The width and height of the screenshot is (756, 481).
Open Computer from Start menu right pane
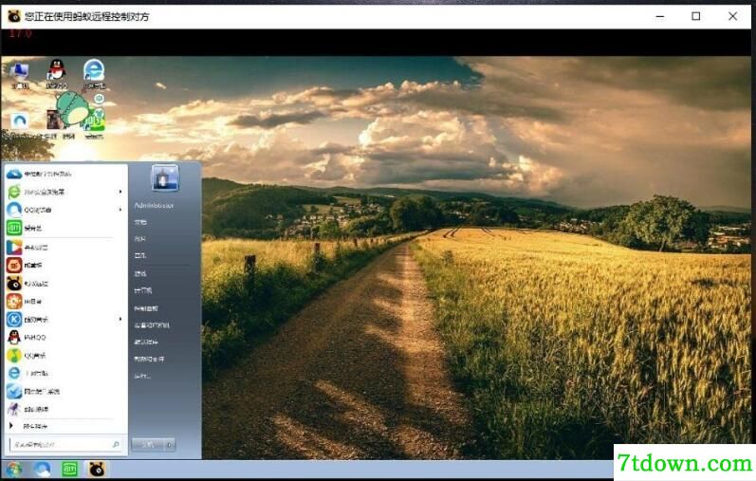pyautogui.click(x=142, y=291)
